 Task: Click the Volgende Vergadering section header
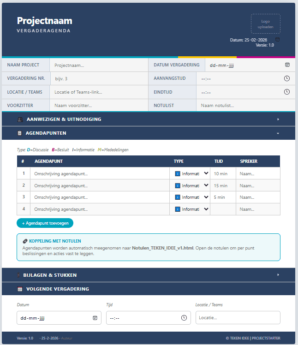pyautogui.click(x=149, y=289)
